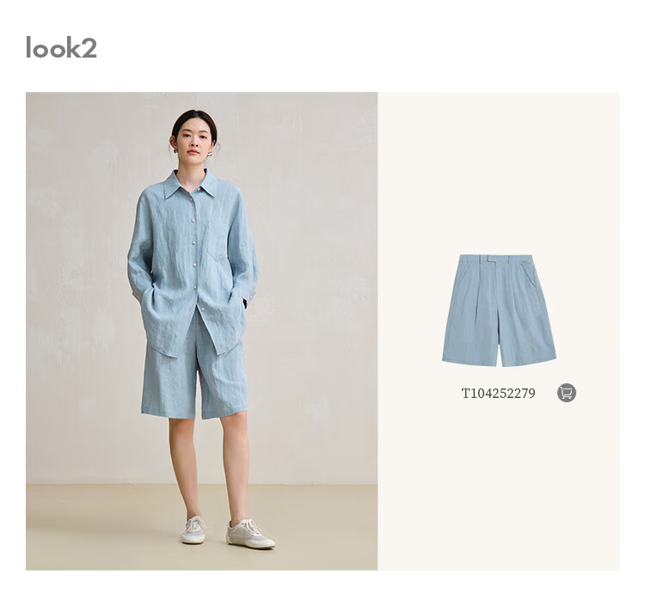The image size is (645, 593).
Task: Open the model's full outfit photo
Action: [201, 331]
